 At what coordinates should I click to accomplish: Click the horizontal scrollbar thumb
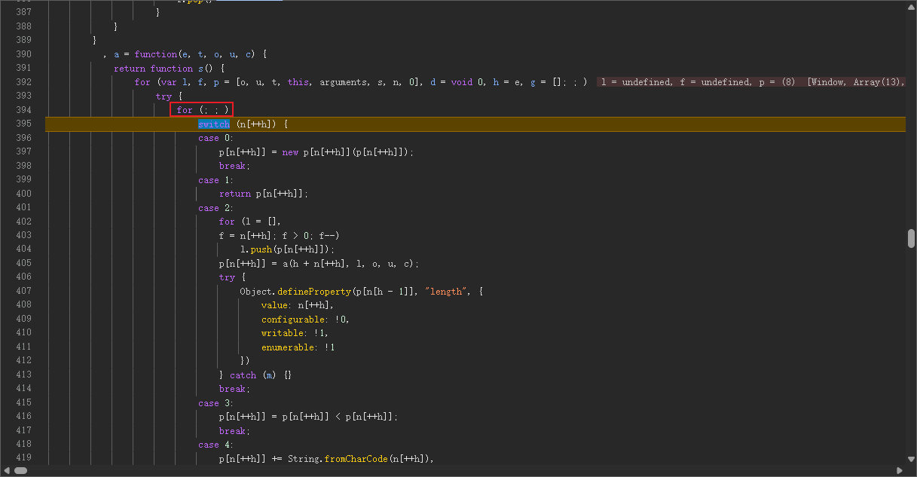tap(20, 470)
